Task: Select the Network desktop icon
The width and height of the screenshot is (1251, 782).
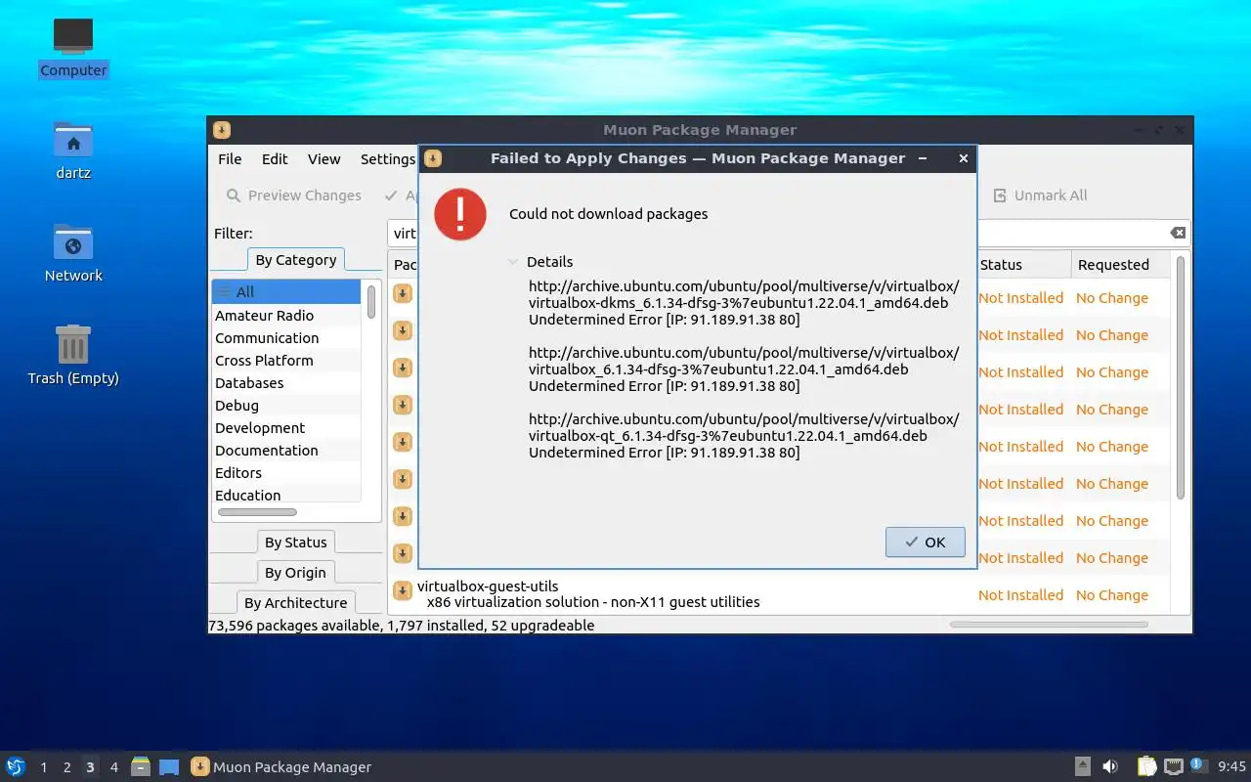Action: tap(73, 253)
